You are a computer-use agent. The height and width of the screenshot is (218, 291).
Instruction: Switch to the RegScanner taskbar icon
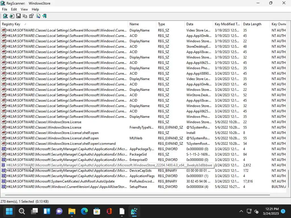[134, 211]
